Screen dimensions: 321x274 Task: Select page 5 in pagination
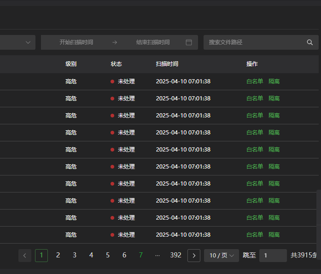click(108, 255)
